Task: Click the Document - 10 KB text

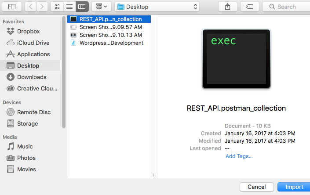Action: point(248,126)
